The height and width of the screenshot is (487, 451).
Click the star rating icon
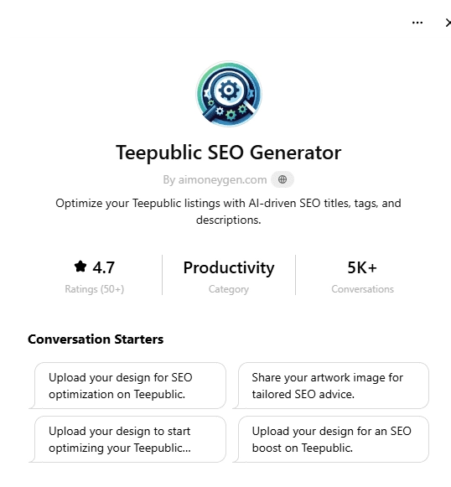click(x=80, y=267)
